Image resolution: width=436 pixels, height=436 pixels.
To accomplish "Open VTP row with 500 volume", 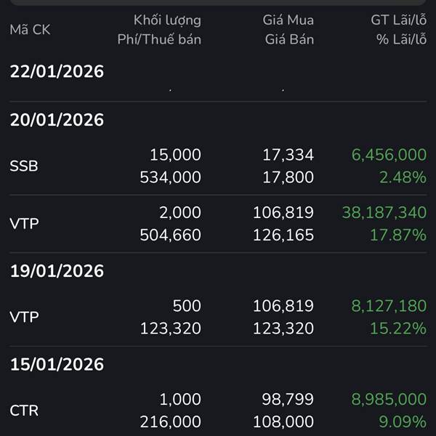I will pos(24,318).
